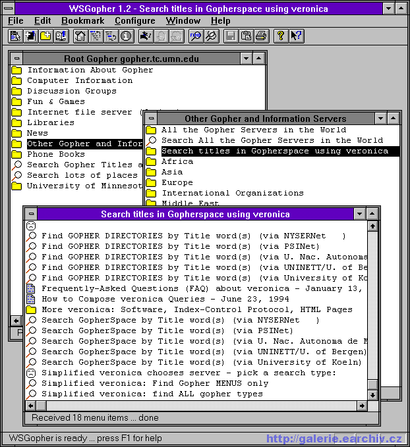
Task: Click the folder icon beside Phone Books
Action: coord(16,155)
